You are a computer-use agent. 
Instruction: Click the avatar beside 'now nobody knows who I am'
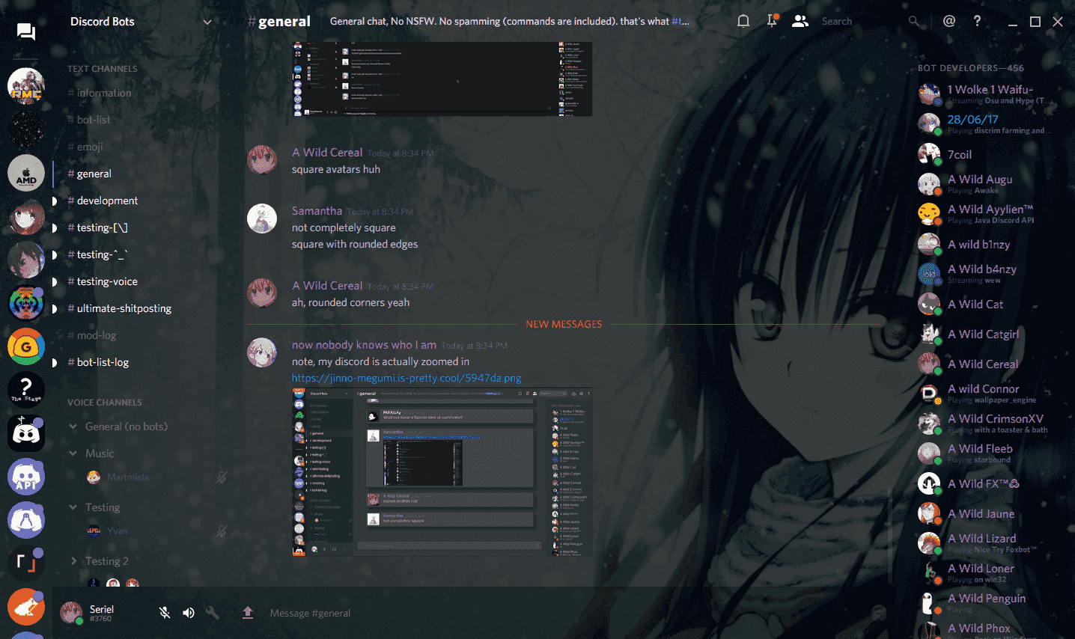pos(262,352)
